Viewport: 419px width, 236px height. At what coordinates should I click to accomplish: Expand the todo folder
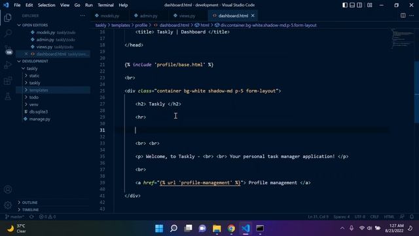33,98
